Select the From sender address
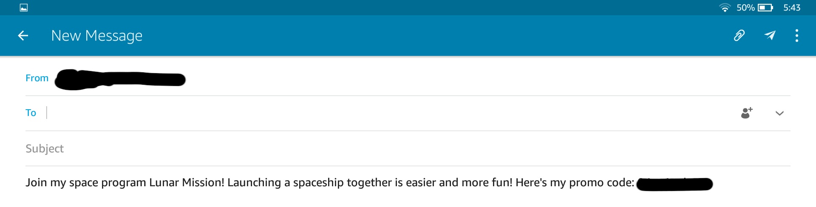816x207 pixels. click(120, 80)
